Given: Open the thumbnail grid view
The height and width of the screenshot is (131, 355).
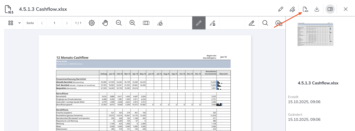Looking at the screenshot, I should pos(11,23).
